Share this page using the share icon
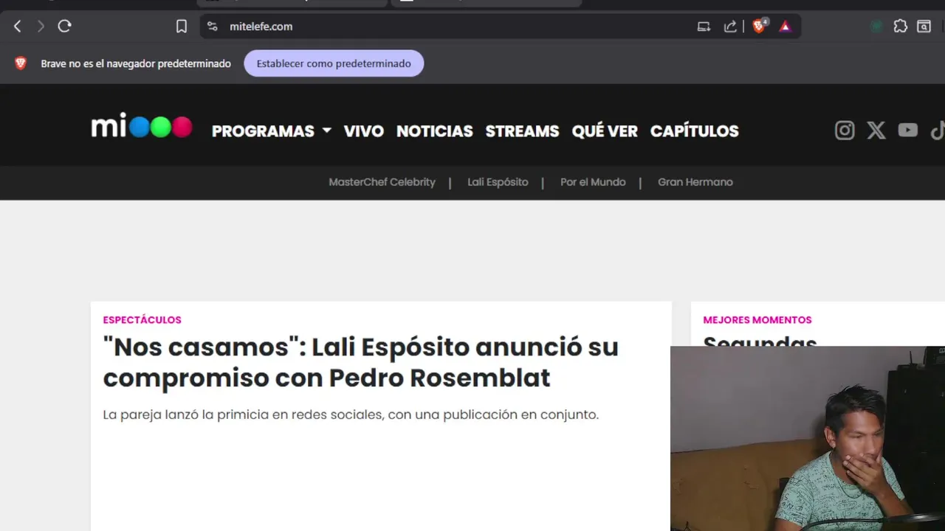 point(730,27)
